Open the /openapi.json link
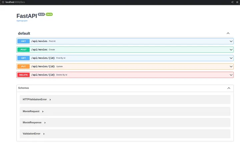The width and height of the screenshot is (240, 145). coord(22,21)
